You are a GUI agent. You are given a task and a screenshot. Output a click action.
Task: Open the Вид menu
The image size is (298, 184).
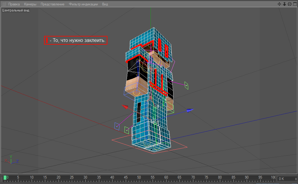pos(105,4)
